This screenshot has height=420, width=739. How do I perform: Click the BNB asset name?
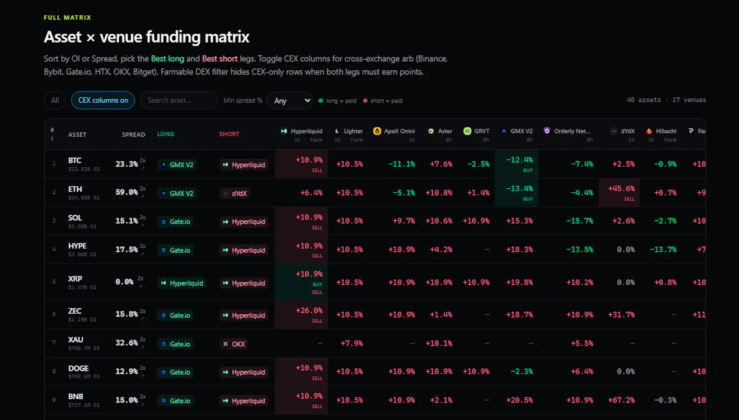[x=76, y=396]
